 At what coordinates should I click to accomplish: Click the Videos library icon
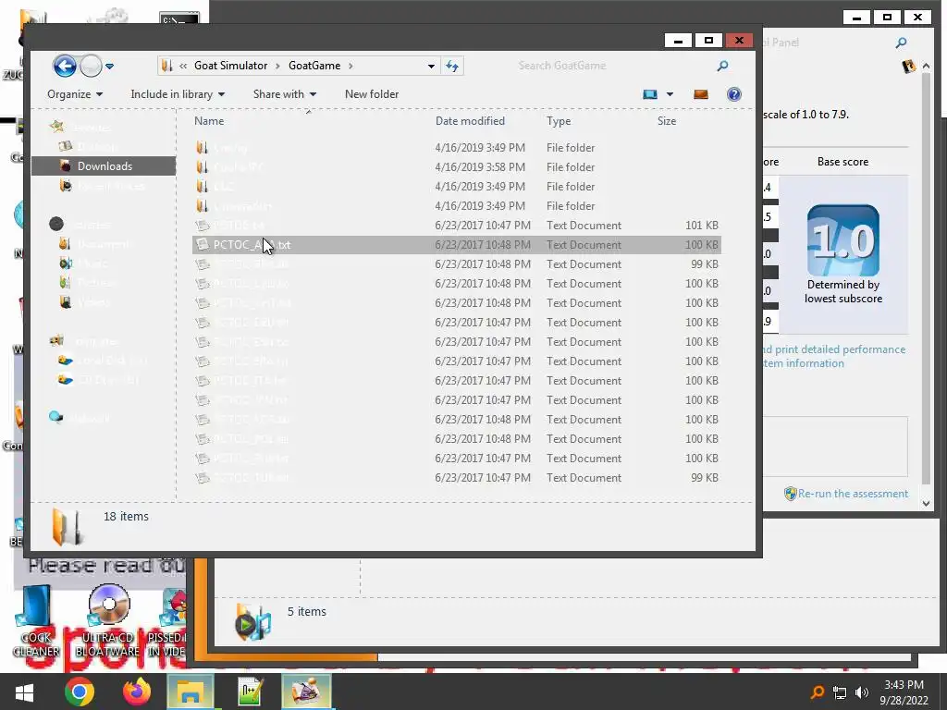pos(66,301)
